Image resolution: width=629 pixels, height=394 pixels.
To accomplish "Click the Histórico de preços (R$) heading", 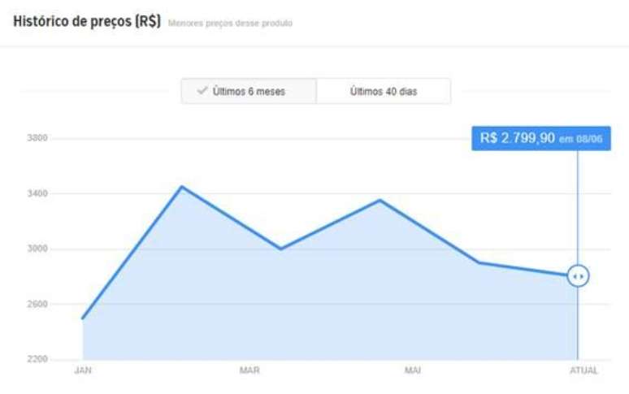I will coord(87,20).
